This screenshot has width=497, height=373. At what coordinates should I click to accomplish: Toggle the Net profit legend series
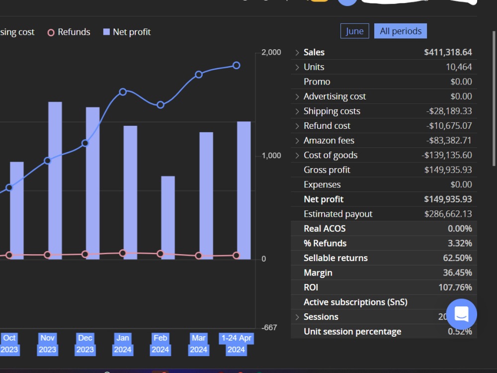point(127,32)
